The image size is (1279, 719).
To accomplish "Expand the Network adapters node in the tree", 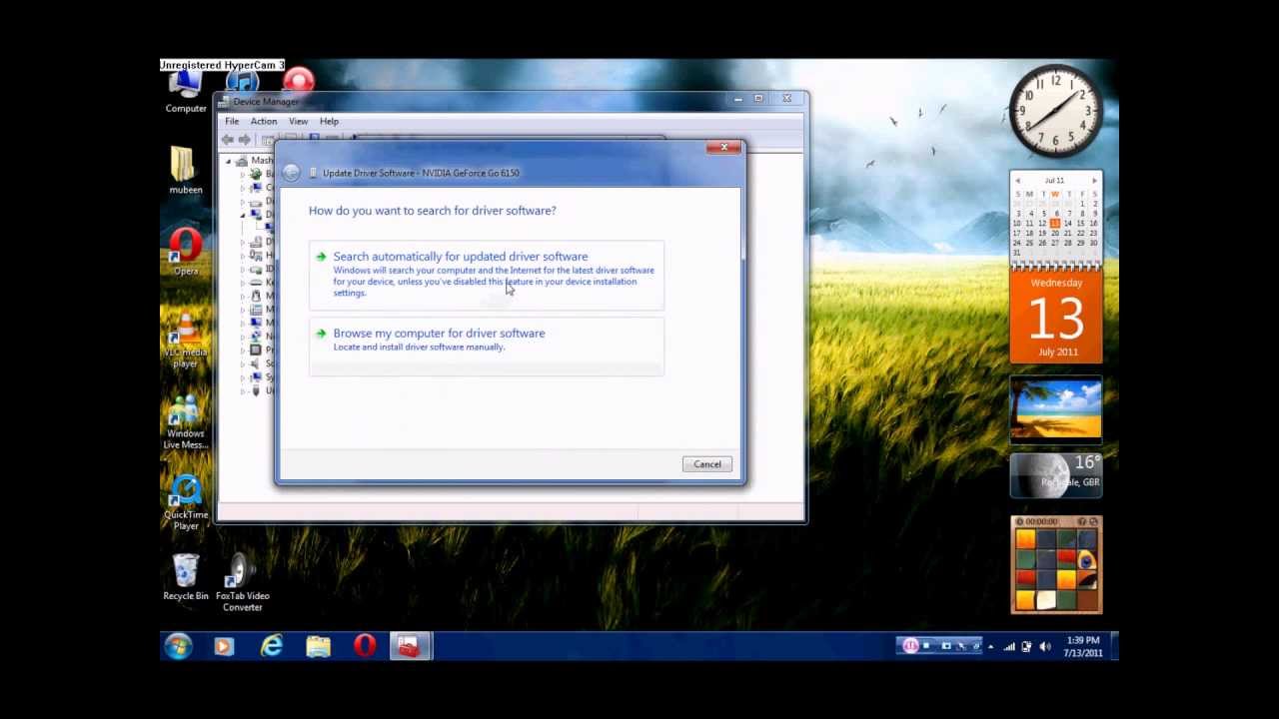I will pos(242,337).
